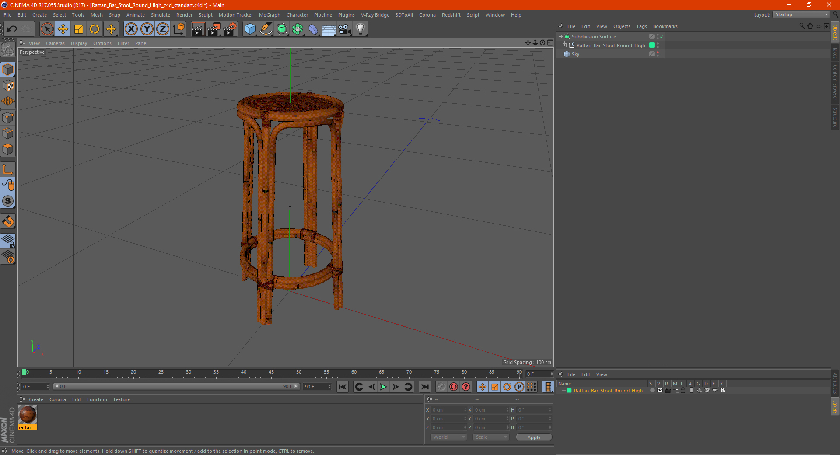This screenshot has height=455, width=840.
Task: Toggle Z axis lock
Action: coord(163,29)
